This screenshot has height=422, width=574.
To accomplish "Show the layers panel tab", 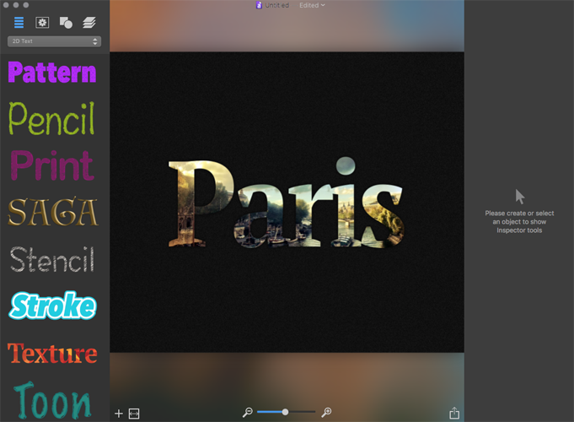I will pyautogui.click(x=89, y=23).
